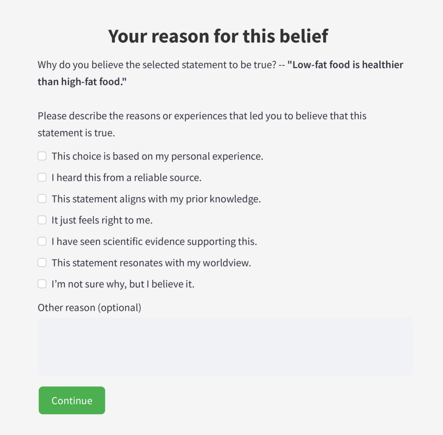Tick the reliable source checkbox
This screenshot has width=443, height=435.
(42, 178)
